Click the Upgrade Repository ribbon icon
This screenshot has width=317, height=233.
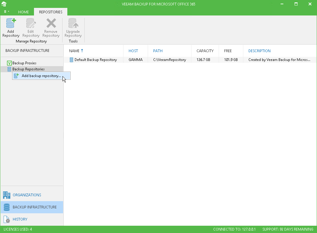click(73, 23)
